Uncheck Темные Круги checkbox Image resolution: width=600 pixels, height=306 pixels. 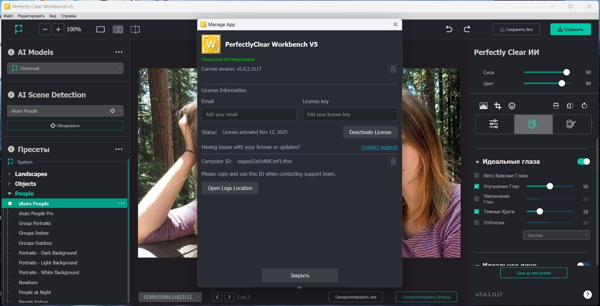click(477, 212)
